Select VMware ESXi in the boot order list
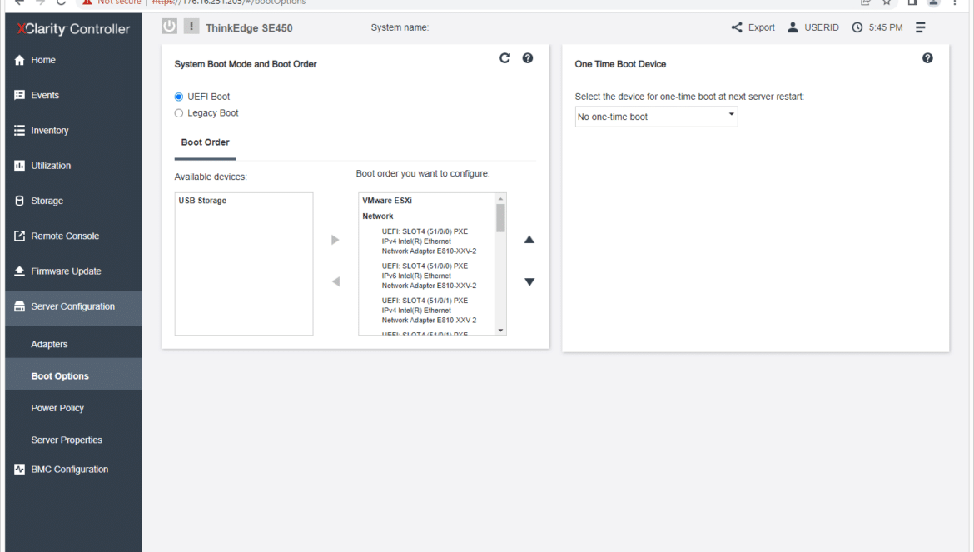The width and height of the screenshot is (974, 552). [x=387, y=201]
